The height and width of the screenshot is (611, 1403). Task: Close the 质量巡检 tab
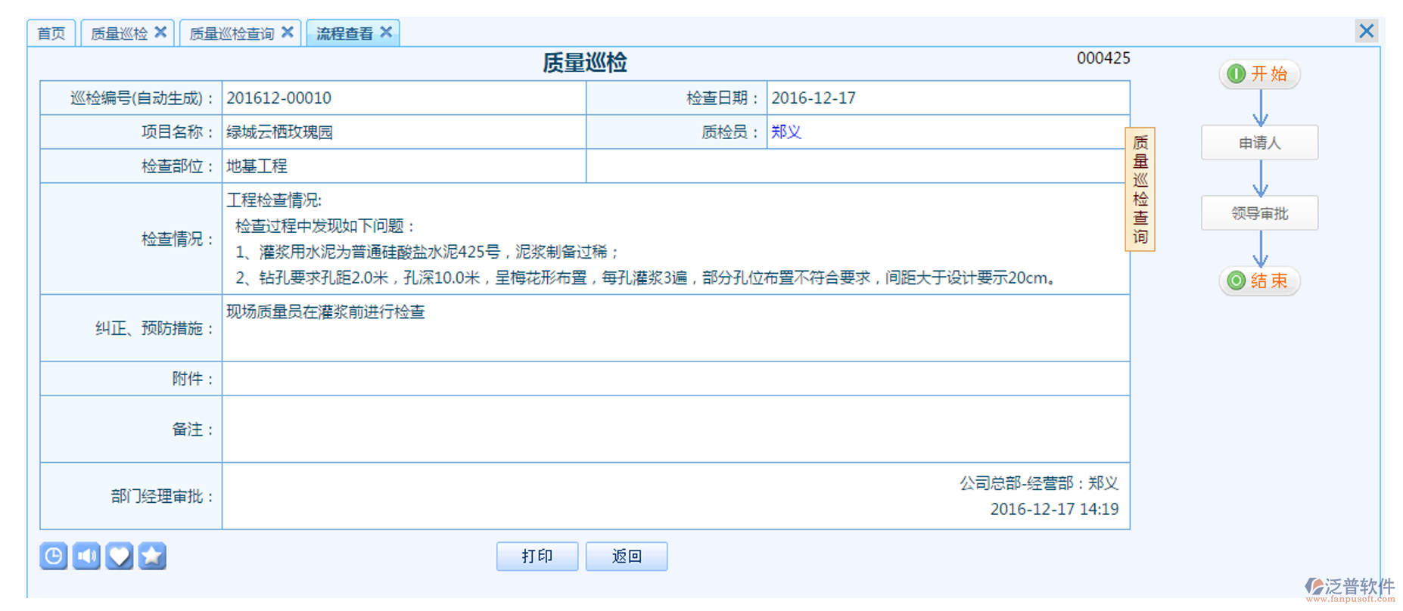tap(160, 33)
